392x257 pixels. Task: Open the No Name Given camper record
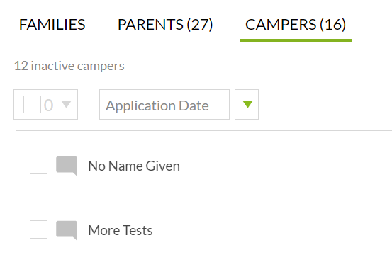pyautogui.click(x=134, y=166)
